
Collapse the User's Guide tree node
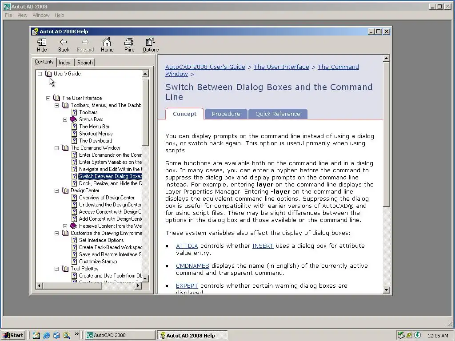[x=40, y=74]
